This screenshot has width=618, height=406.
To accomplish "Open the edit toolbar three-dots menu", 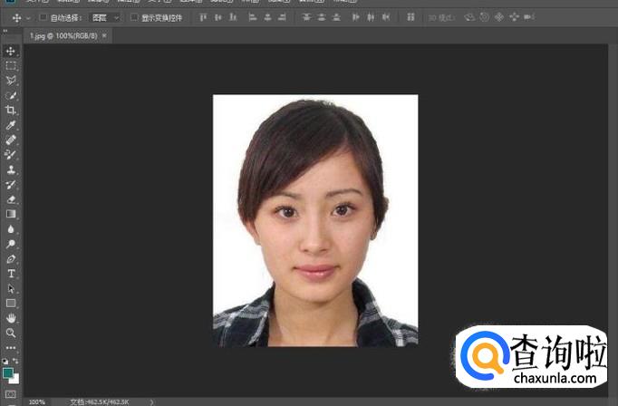I will [11, 347].
